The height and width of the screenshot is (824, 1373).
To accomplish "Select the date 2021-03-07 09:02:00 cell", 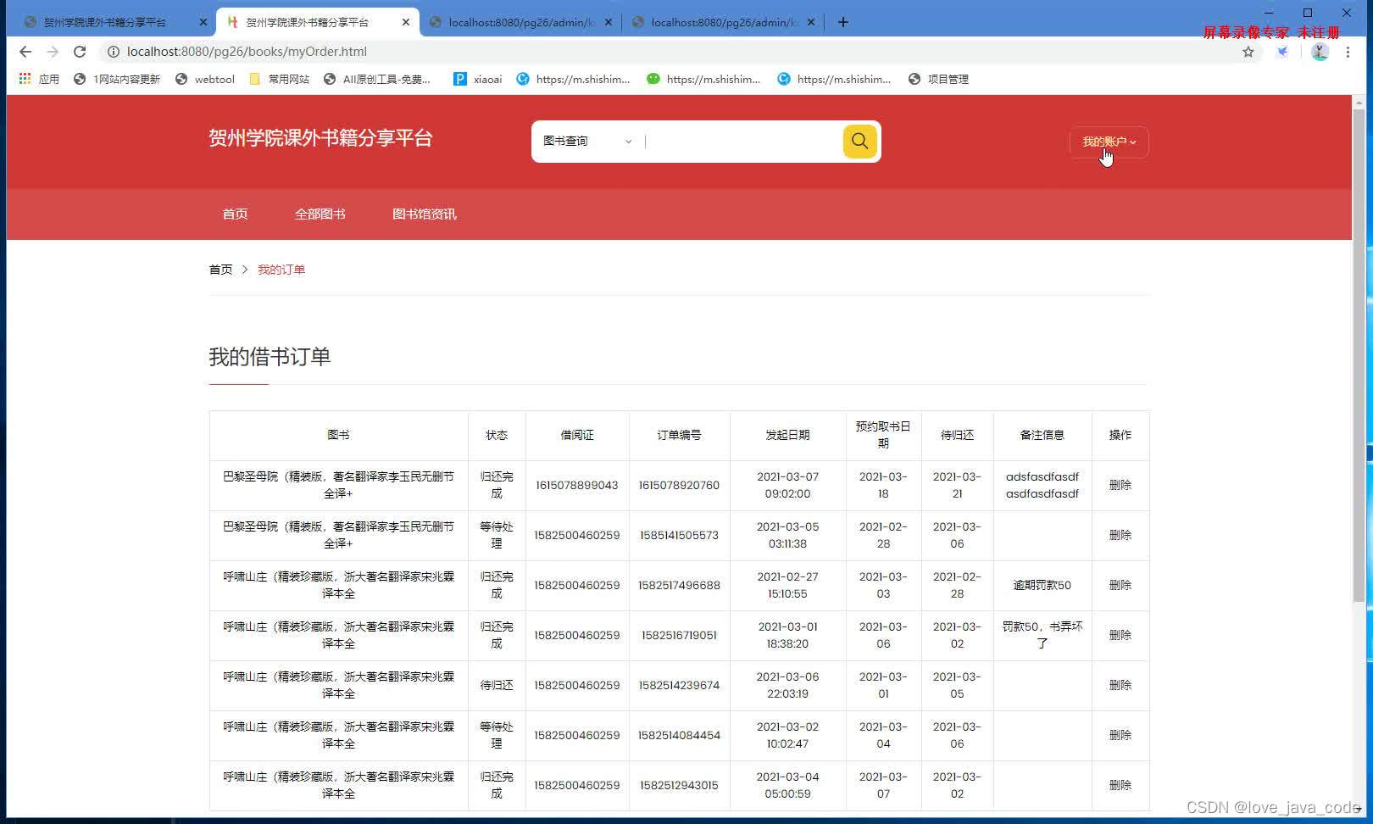I will tap(787, 485).
